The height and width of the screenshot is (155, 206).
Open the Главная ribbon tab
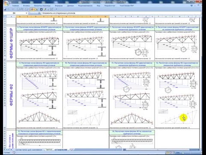[15, 6]
